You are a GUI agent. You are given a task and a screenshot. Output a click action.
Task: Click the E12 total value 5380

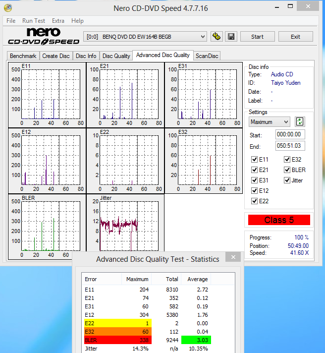[x=172, y=315]
